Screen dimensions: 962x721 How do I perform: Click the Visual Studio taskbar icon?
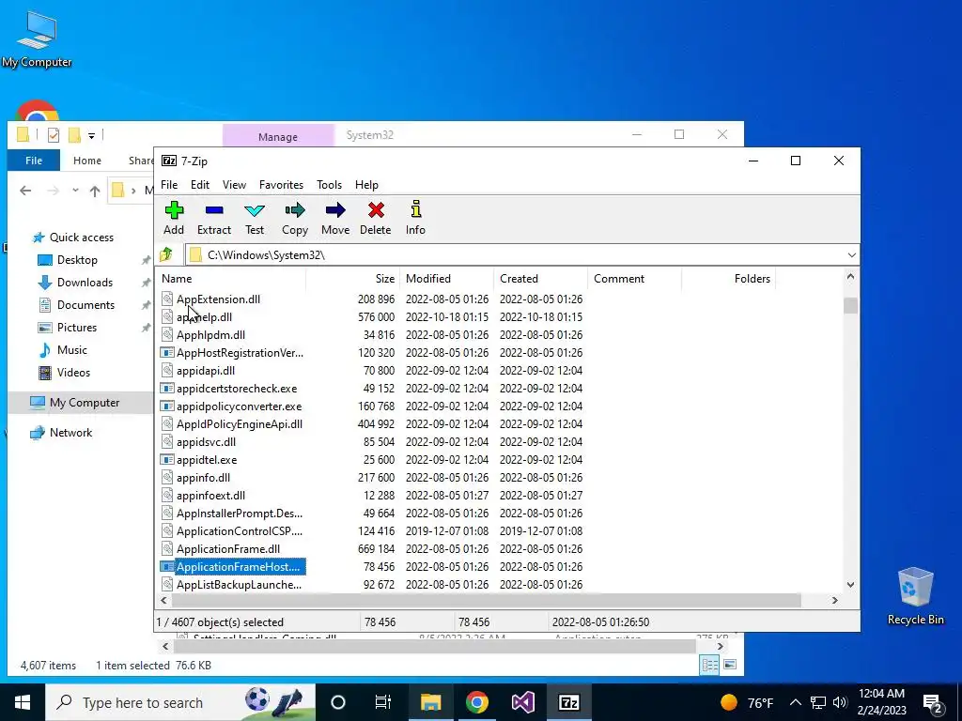[x=522, y=702]
